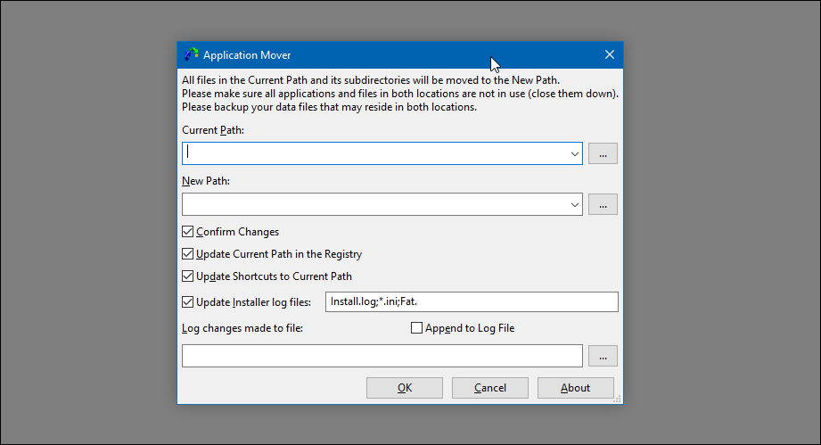This screenshot has height=445, width=821.
Task: Click the Application Mover title text
Action: pos(247,55)
